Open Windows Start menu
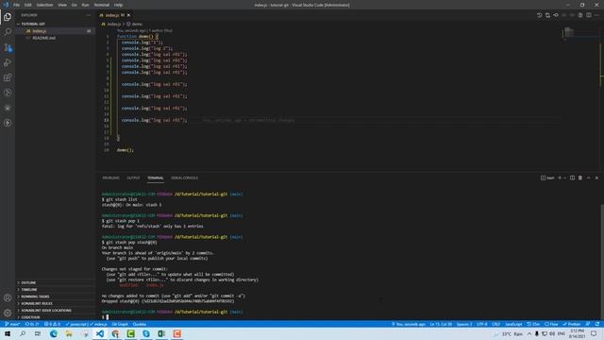 pyautogui.click(x=8, y=333)
